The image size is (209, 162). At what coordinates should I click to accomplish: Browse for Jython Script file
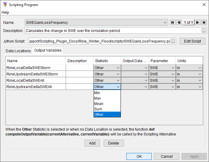(173, 41)
